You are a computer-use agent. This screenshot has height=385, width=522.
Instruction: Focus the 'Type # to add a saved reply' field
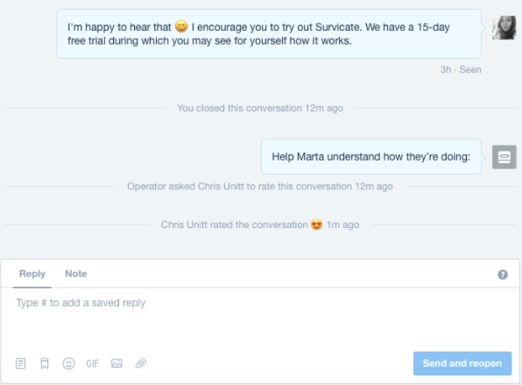pos(259,317)
